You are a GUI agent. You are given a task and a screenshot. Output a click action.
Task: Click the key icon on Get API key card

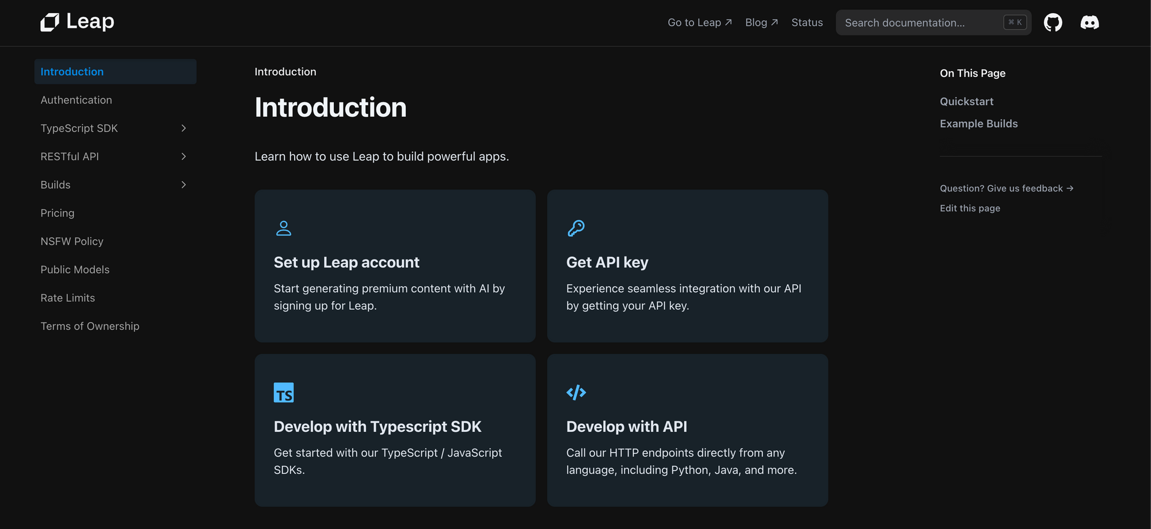pyautogui.click(x=576, y=228)
